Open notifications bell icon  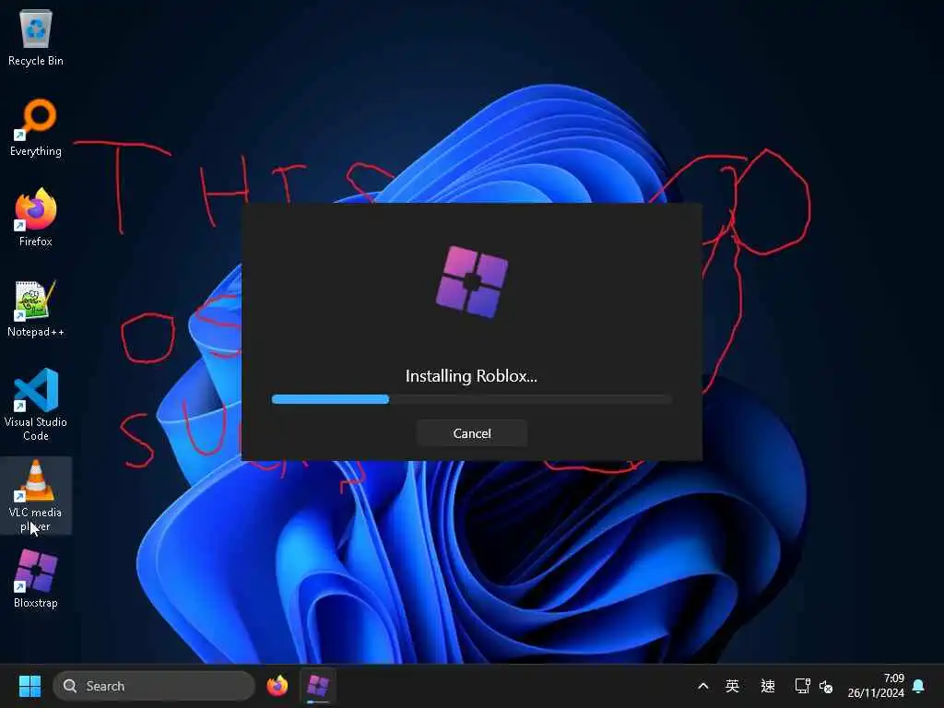click(x=918, y=686)
